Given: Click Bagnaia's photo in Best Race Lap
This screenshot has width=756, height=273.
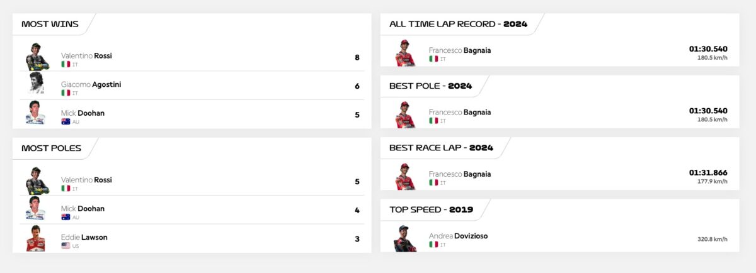Looking at the screenshot, I should click(404, 177).
